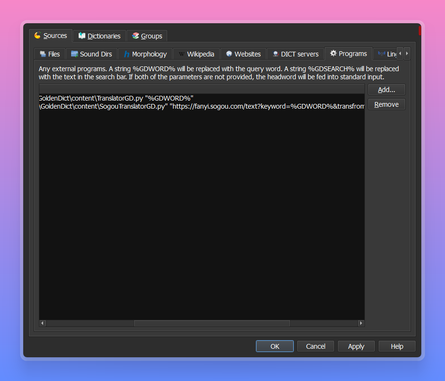Screen dimensions: 445x381
Task: Click the Sound Dirs folder icon
Action: point(74,54)
